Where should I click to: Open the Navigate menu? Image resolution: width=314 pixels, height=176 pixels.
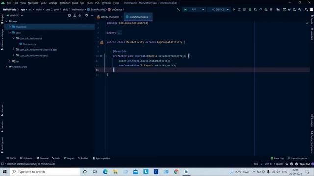tap(33, 3)
